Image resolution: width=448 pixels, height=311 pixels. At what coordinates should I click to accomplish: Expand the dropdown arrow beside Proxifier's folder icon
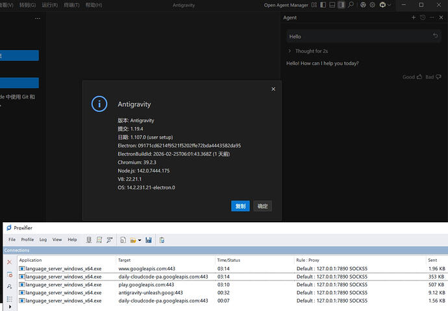pyautogui.click(x=140, y=240)
